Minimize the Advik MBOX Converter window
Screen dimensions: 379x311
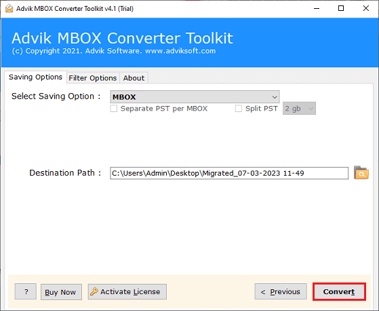(x=317, y=8)
